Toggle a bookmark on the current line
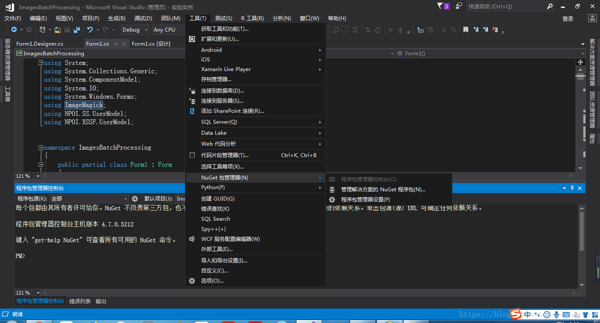600x323 pixels. coord(466,29)
